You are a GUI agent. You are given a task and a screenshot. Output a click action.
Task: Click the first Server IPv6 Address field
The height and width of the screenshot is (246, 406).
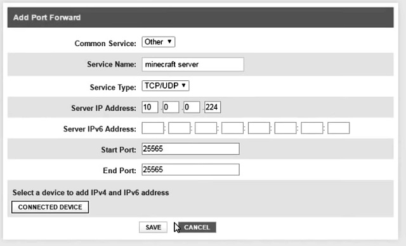pos(153,128)
